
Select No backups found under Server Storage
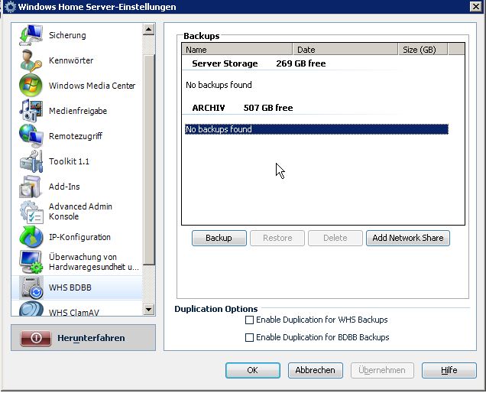coord(219,85)
